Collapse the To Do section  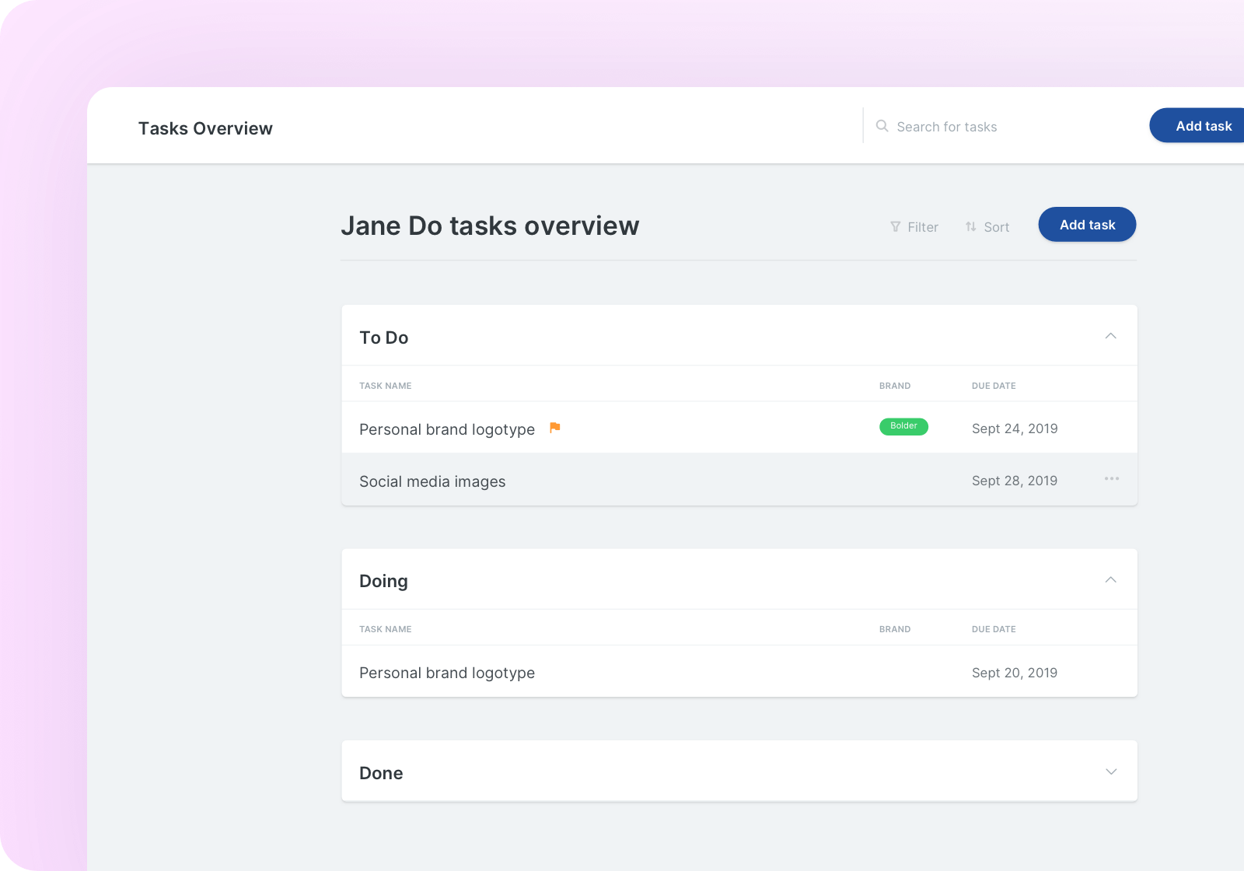1110,336
